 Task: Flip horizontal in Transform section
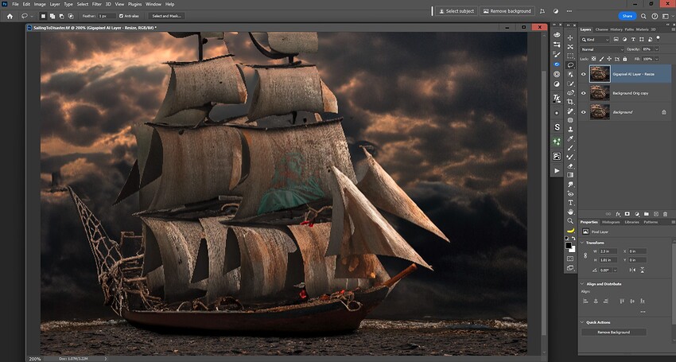(x=632, y=270)
